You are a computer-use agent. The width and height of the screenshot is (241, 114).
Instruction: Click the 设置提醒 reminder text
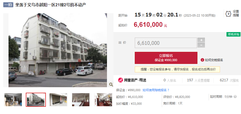(236, 13)
